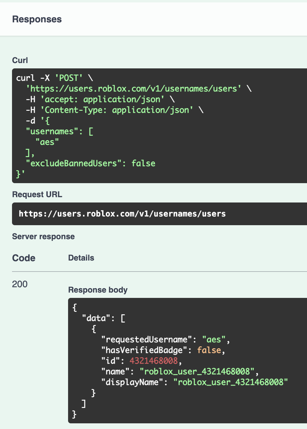This screenshot has width=307, height=429.
Task: Click the Code column header
Action: (24, 258)
